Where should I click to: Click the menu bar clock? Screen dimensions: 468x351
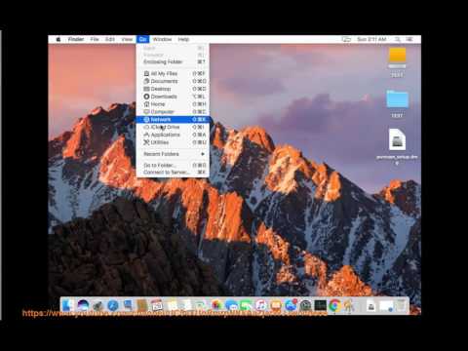371,39
